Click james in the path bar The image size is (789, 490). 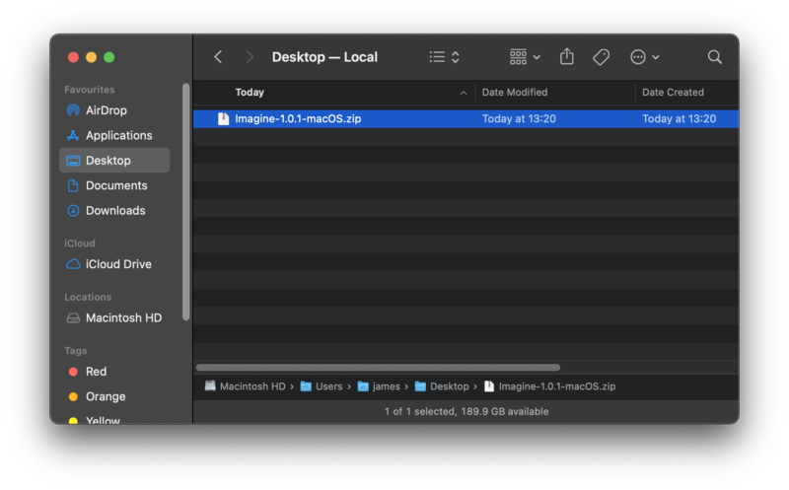[x=379, y=386]
